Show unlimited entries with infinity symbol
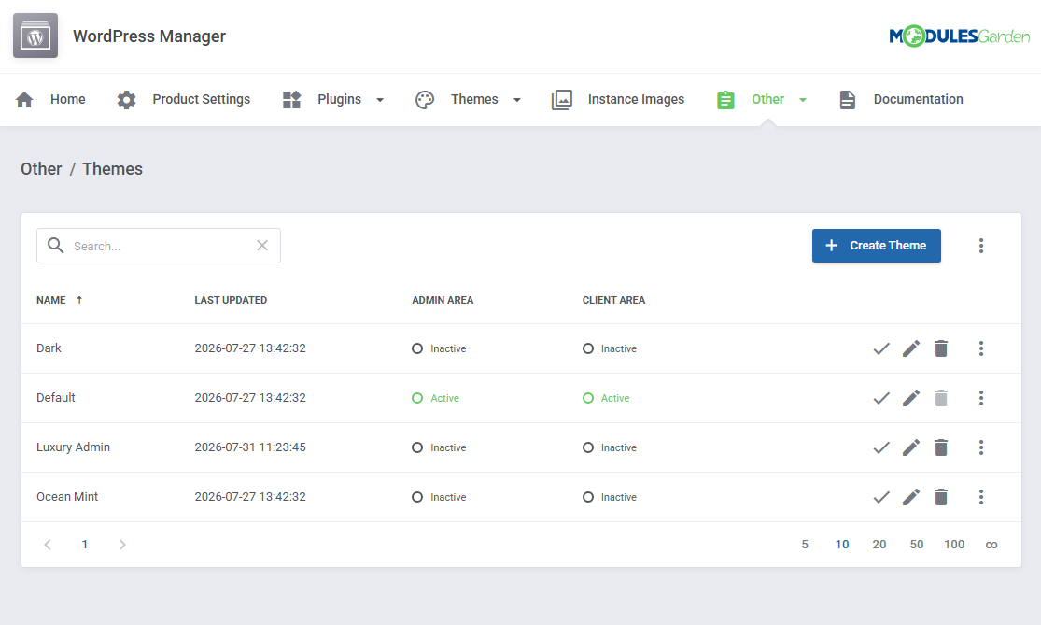This screenshot has height=625, width=1041. click(x=992, y=546)
